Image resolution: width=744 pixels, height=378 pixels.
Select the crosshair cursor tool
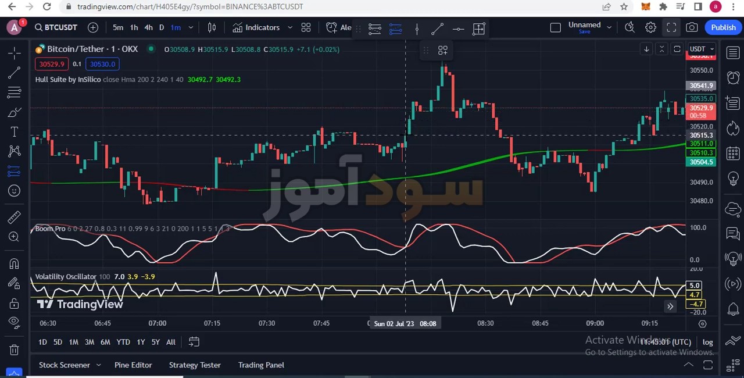coord(15,53)
